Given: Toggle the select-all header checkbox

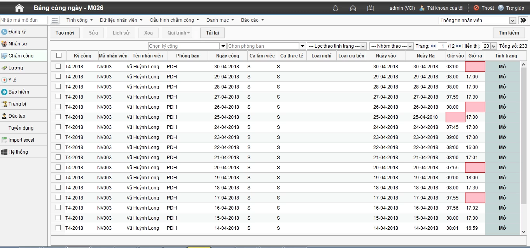Looking at the screenshot, I should (59, 55).
